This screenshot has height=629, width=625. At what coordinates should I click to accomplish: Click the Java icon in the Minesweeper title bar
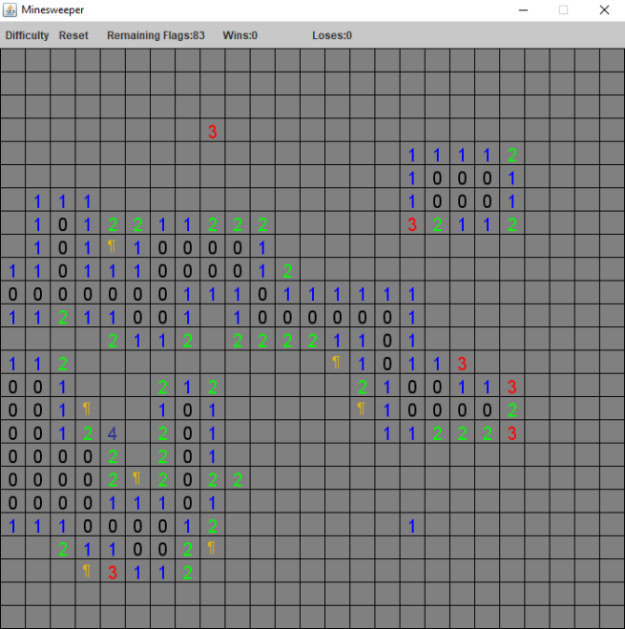tap(10, 10)
